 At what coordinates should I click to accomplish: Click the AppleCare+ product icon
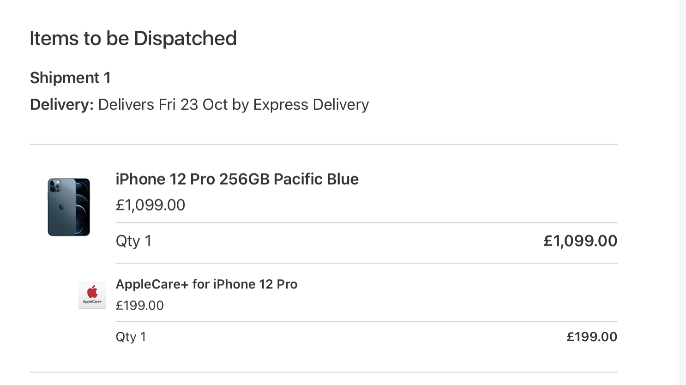[x=92, y=295]
